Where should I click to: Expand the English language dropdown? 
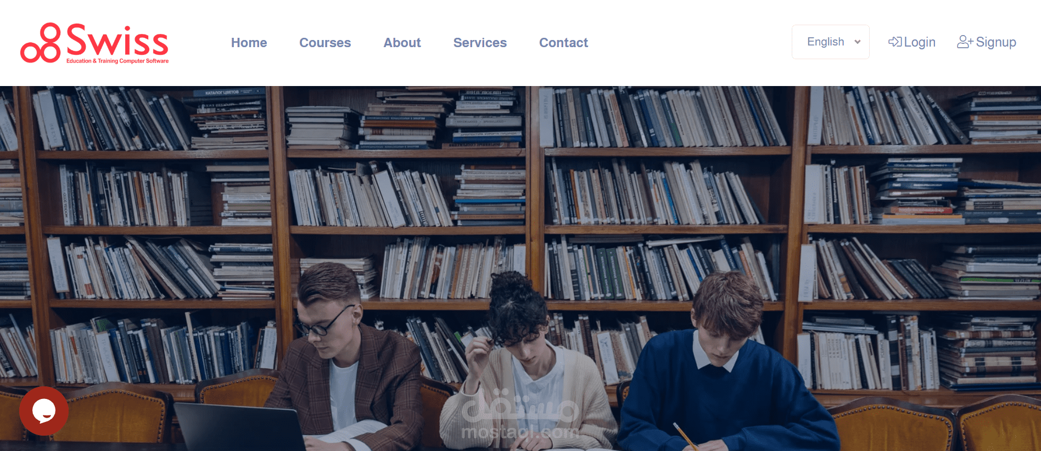click(830, 42)
